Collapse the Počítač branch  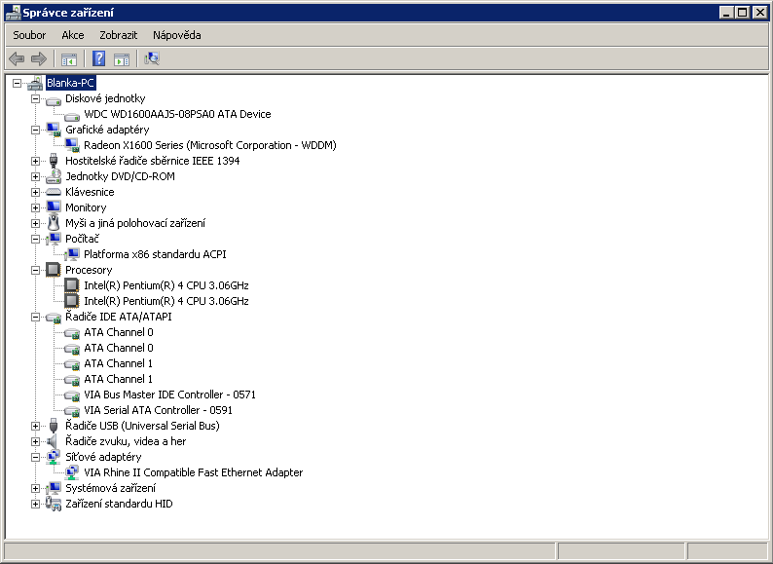[35, 239]
